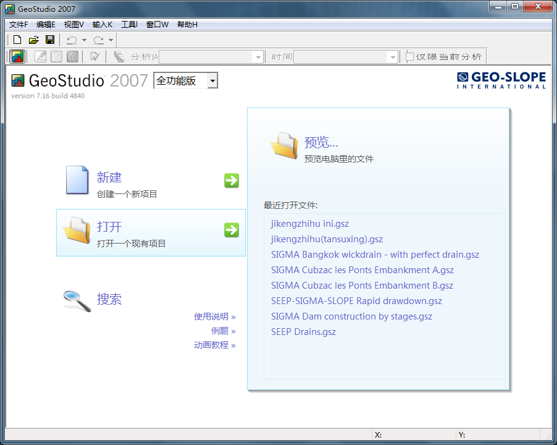Image resolution: width=557 pixels, height=445 pixels.
Task: Click the greyed mesh Solve view icon
Action: click(56, 56)
